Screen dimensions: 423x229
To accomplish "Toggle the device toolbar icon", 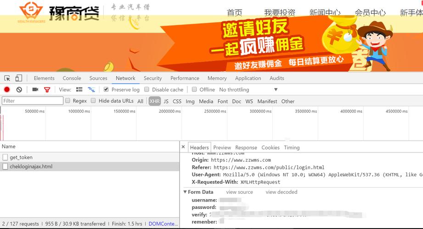I will coord(19,78).
